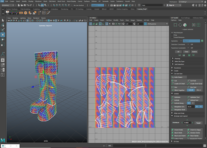The height and width of the screenshot is (148, 207).
Task: Click the Unfold Tool icon
Action: pyautogui.click(x=189, y=100)
